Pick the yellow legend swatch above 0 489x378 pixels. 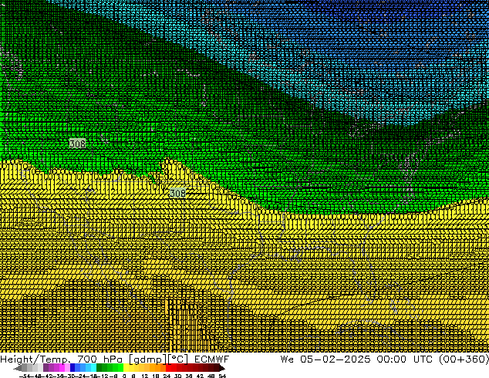click(x=126, y=368)
